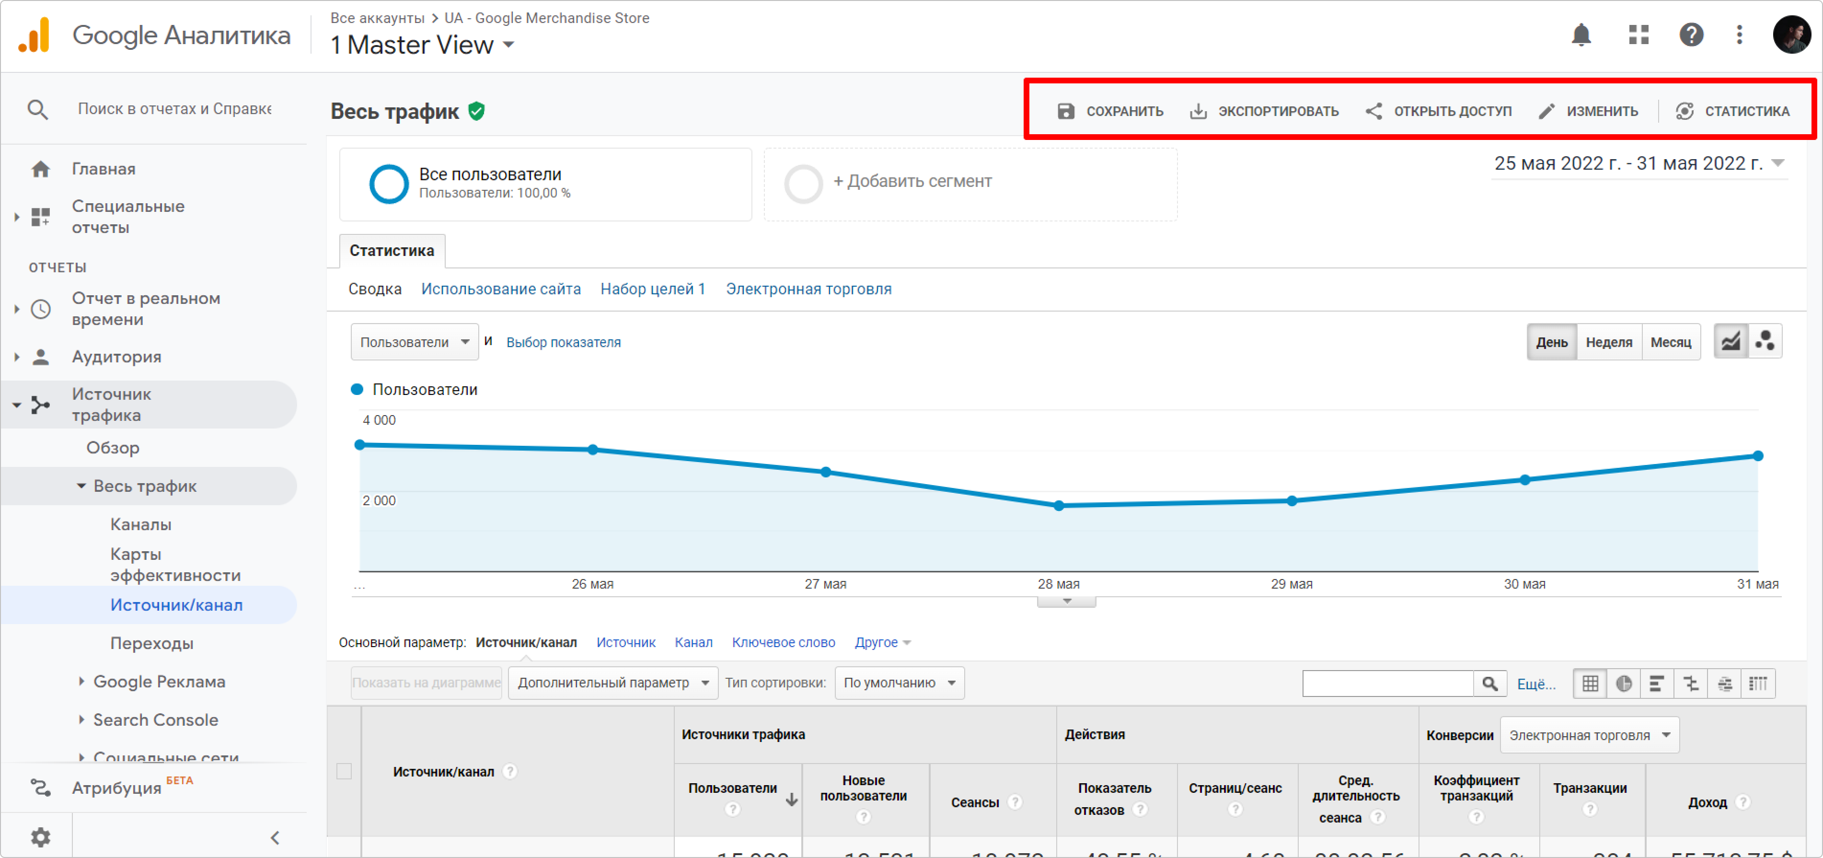Switch to motion chart view icon

pos(1764,342)
